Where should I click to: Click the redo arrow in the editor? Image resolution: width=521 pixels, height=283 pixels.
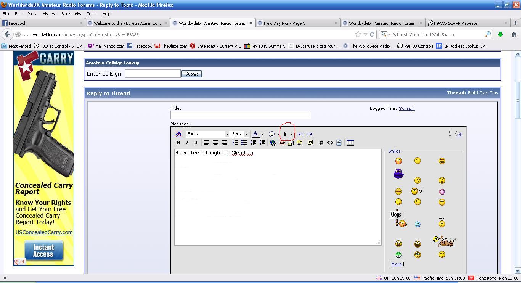[309, 134]
